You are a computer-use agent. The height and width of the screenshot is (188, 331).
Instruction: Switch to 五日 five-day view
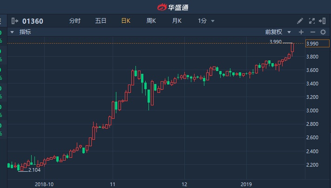tap(101, 21)
